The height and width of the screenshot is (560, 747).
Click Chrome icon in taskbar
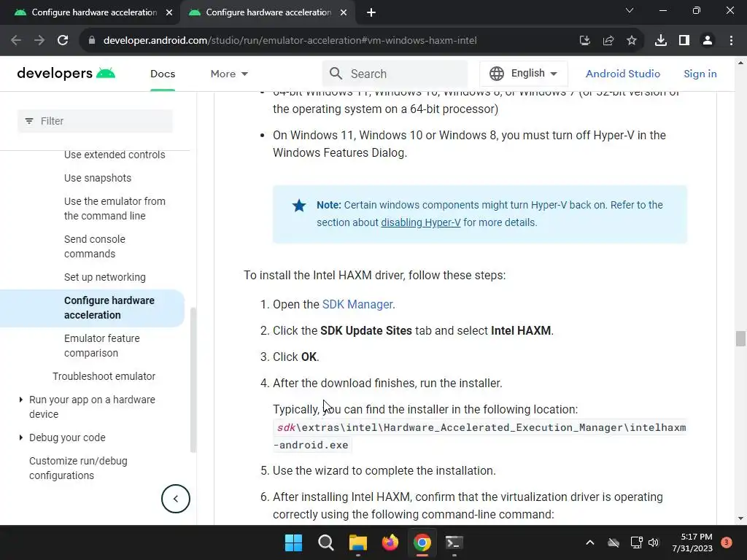pos(422,542)
